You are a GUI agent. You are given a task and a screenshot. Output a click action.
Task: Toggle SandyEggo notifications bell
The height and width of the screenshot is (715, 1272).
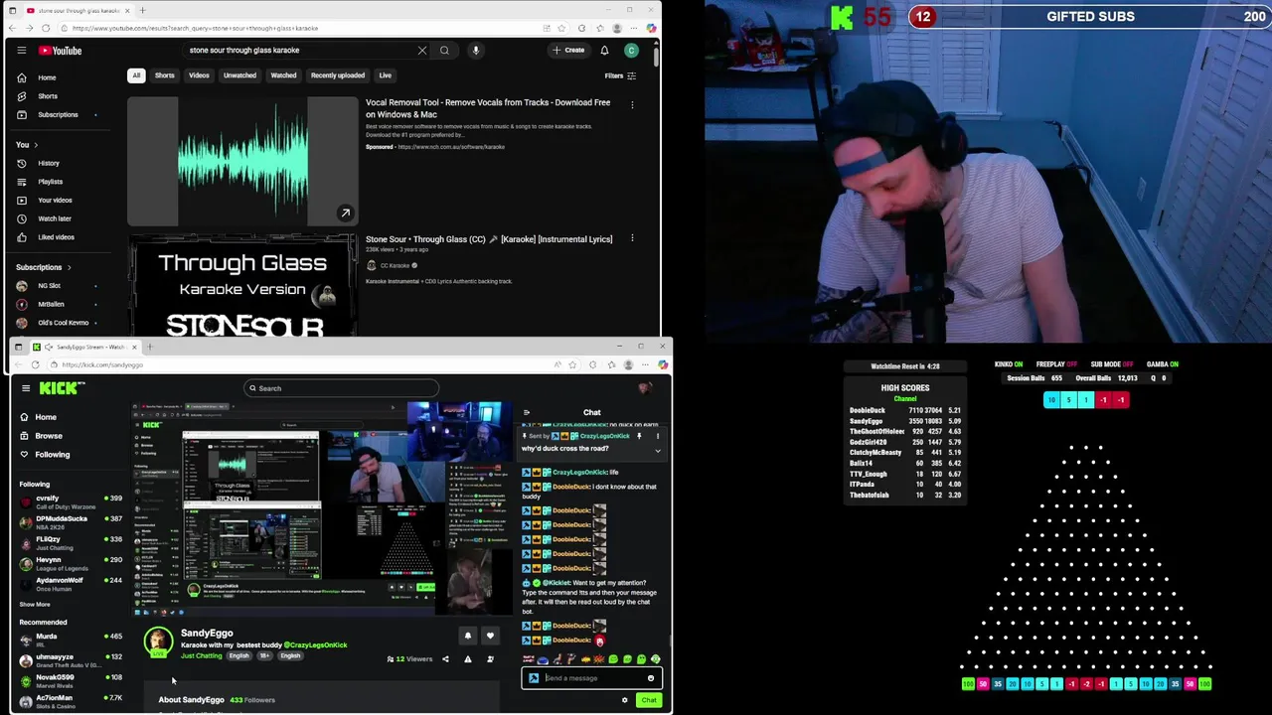click(x=468, y=636)
